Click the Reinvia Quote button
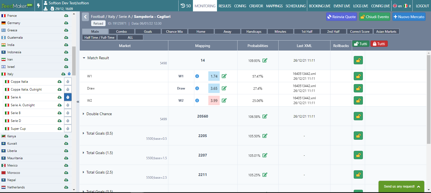This screenshot has width=431, height=193. click(342, 17)
